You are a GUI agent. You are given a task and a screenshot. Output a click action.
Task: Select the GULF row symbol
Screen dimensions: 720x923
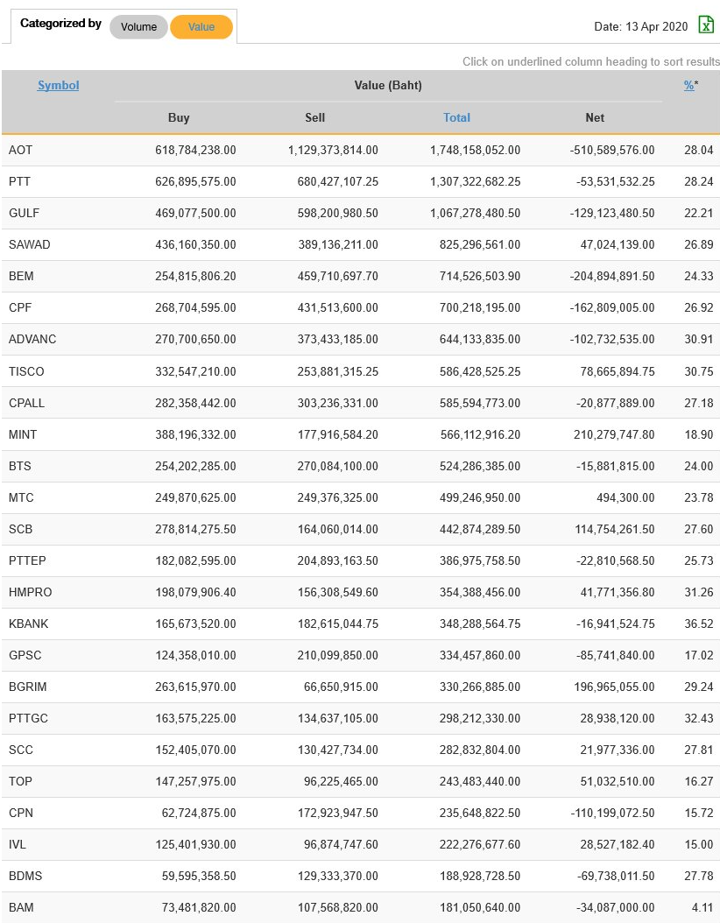click(24, 213)
